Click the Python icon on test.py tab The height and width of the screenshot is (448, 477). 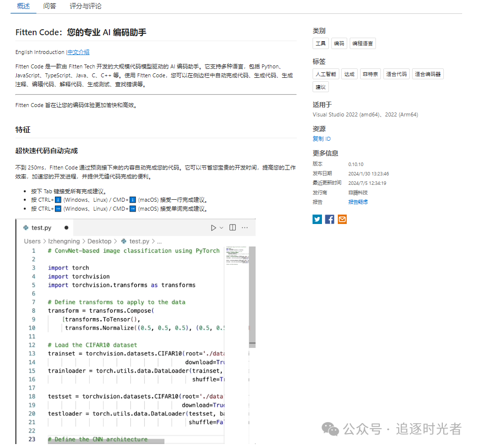(26, 227)
